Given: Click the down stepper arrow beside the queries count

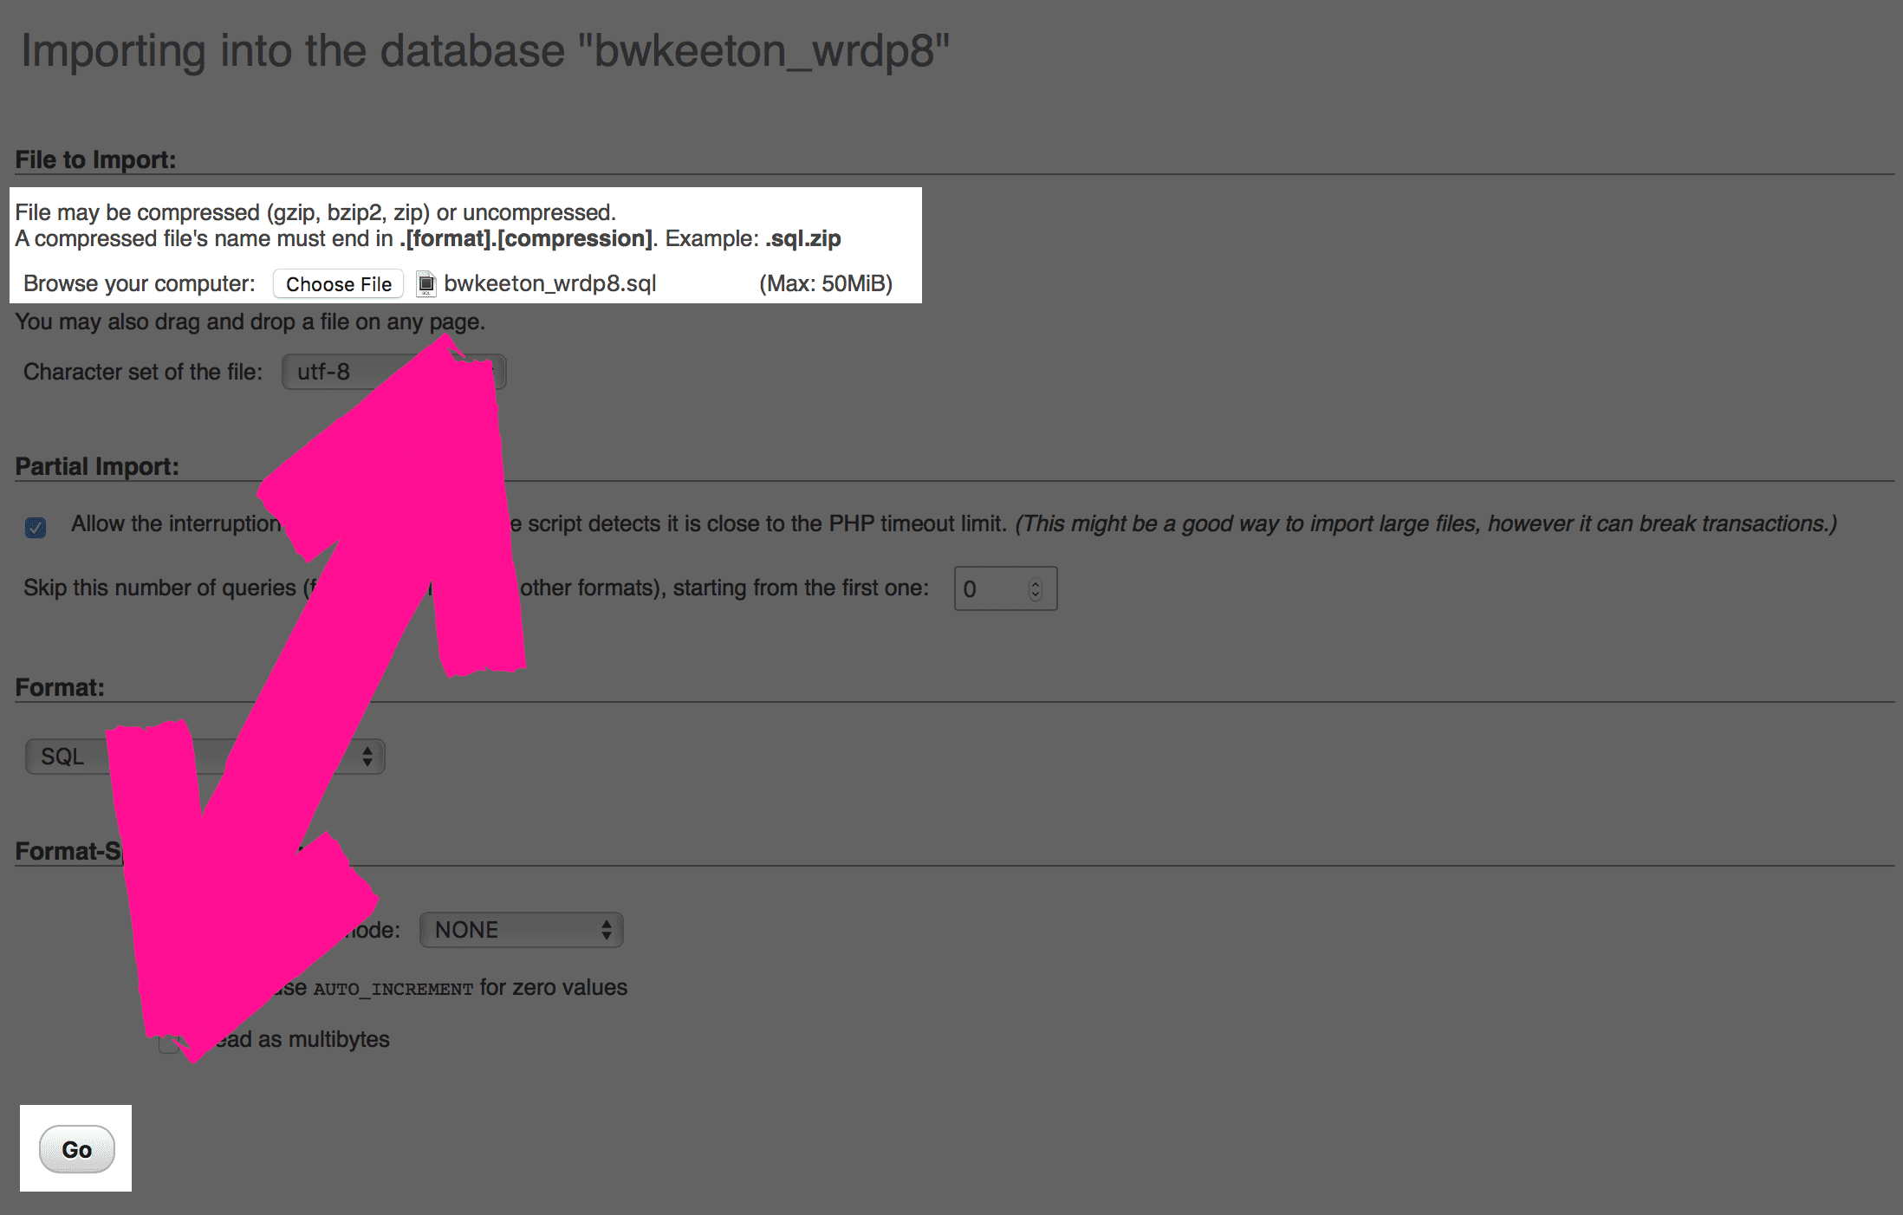Looking at the screenshot, I should pyautogui.click(x=1035, y=595).
